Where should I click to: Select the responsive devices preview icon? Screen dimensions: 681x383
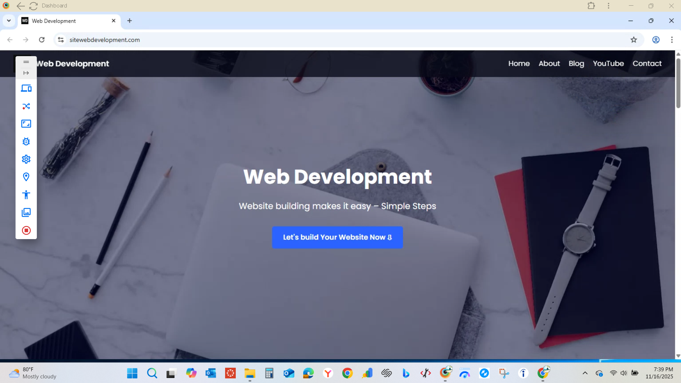(x=26, y=88)
